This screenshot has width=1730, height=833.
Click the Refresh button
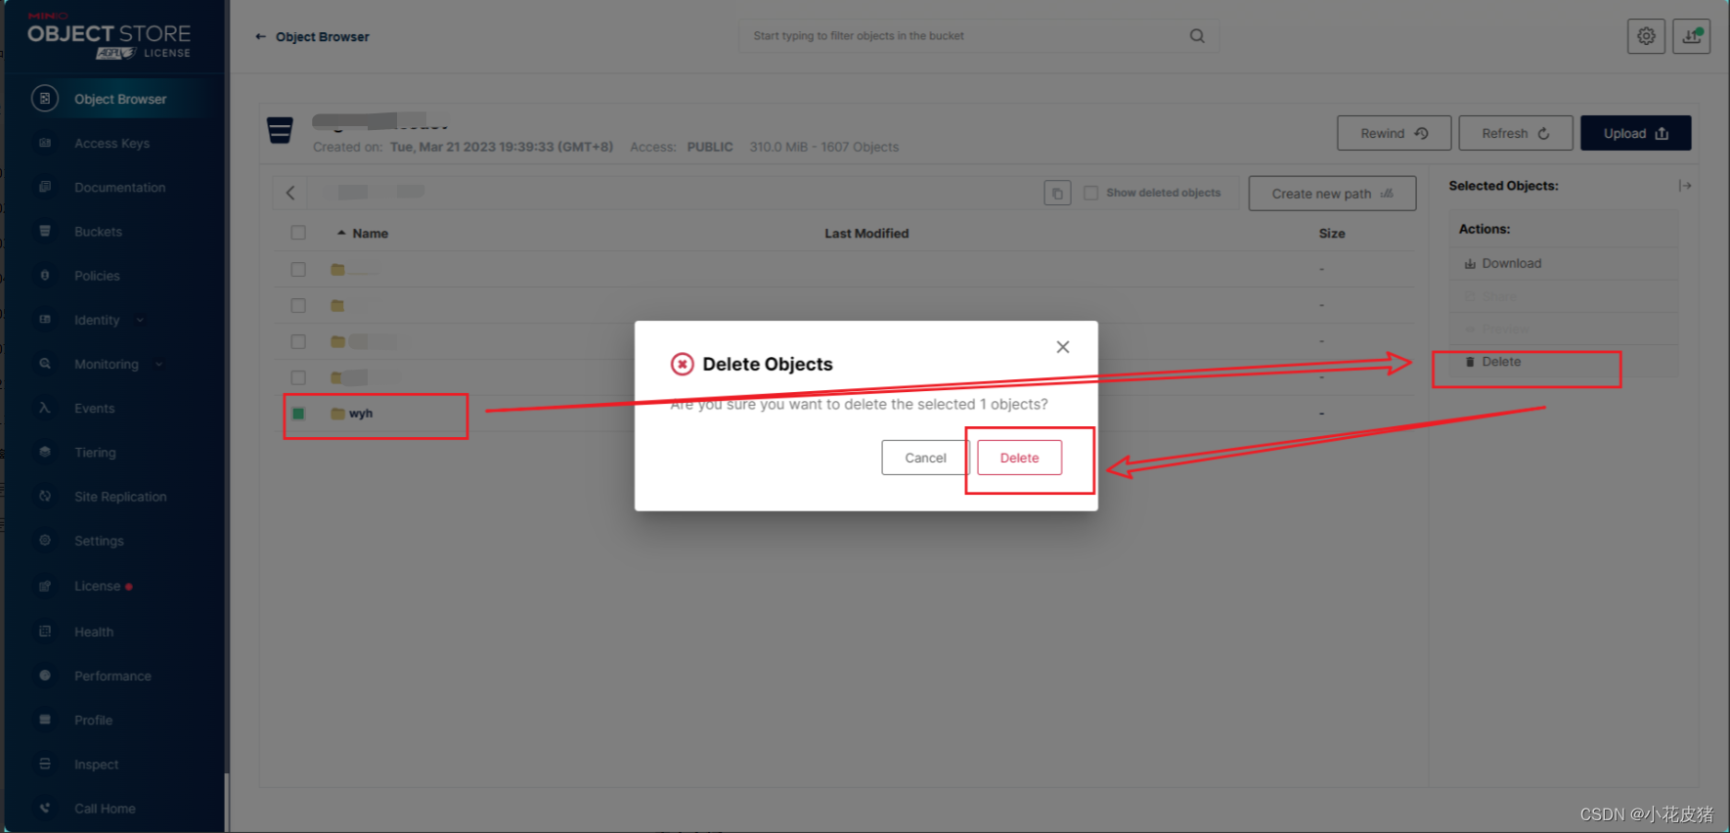[x=1515, y=133]
